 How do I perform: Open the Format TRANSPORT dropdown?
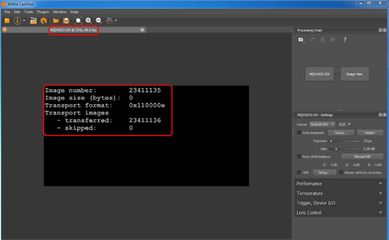pyautogui.click(x=322, y=124)
